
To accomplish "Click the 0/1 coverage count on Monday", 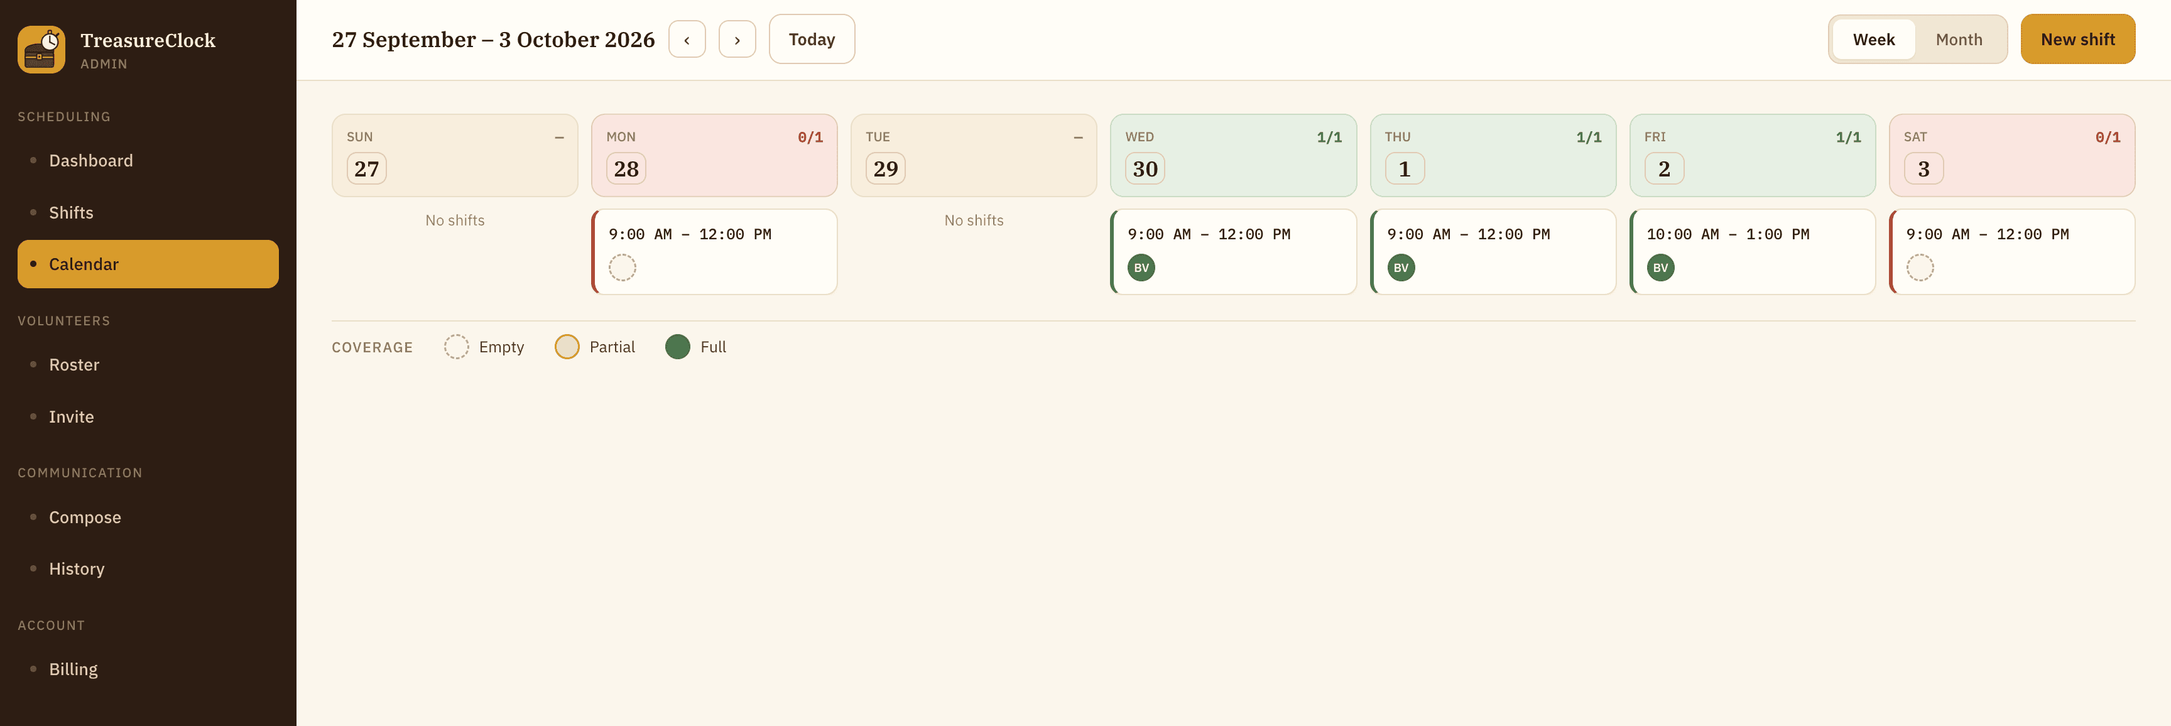I will (810, 138).
